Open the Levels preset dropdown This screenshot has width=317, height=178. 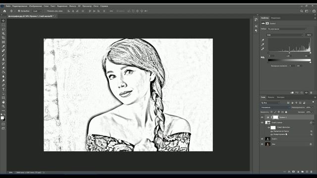coord(287,29)
